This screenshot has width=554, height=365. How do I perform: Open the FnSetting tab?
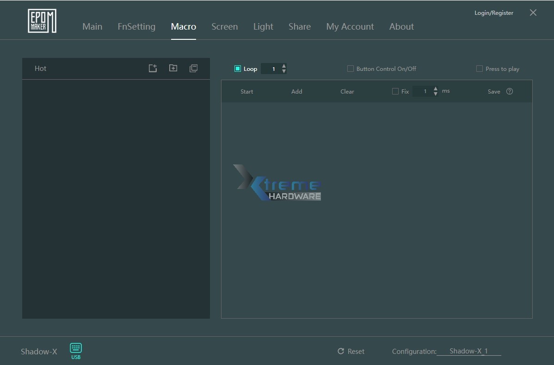(136, 27)
